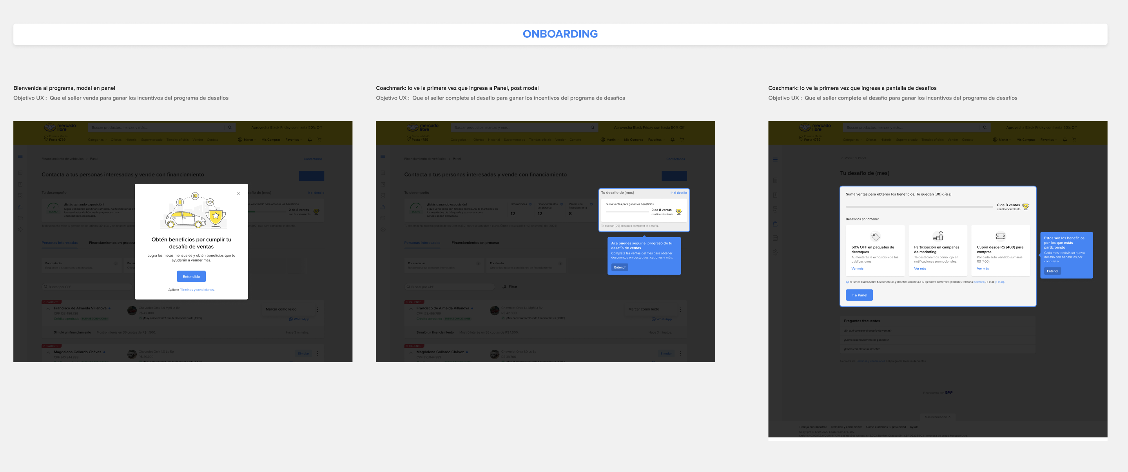This screenshot has width=1128, height=472.
Task: Click Buscar por CPF field in second mockup
Action: (450, 287)
